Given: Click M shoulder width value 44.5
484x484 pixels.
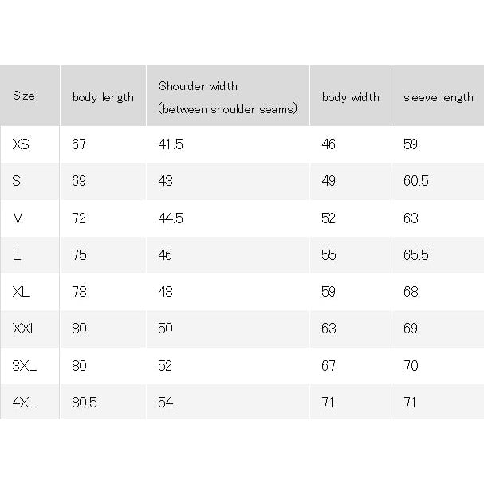Looking at the screenshot, I should coord(171,218).
